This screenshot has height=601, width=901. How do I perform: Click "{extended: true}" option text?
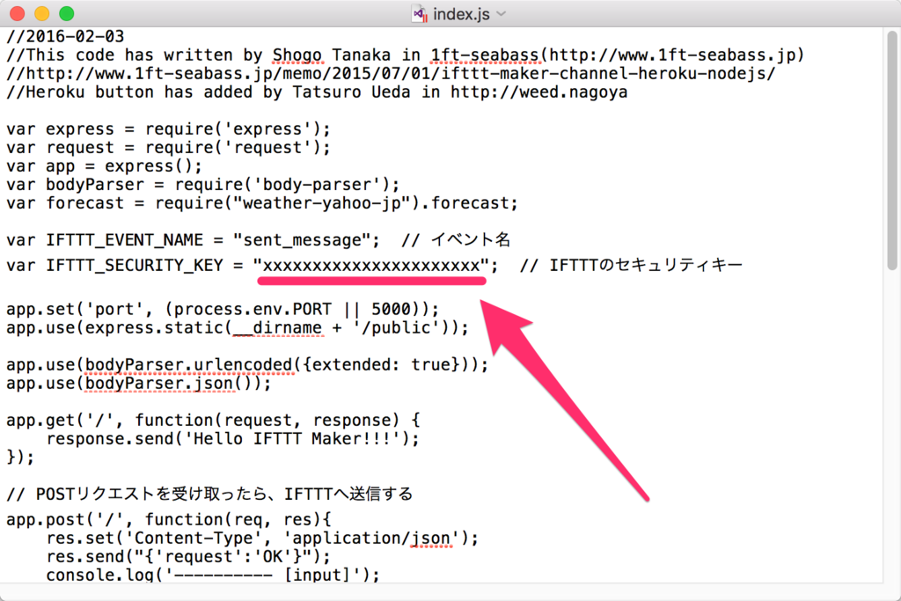[x=380, y=365]
